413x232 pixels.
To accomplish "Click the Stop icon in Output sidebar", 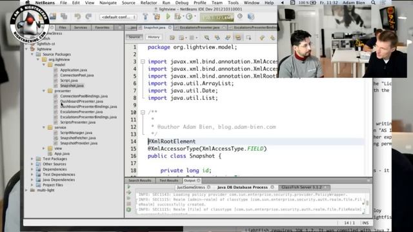I will (x=129, y=204).
